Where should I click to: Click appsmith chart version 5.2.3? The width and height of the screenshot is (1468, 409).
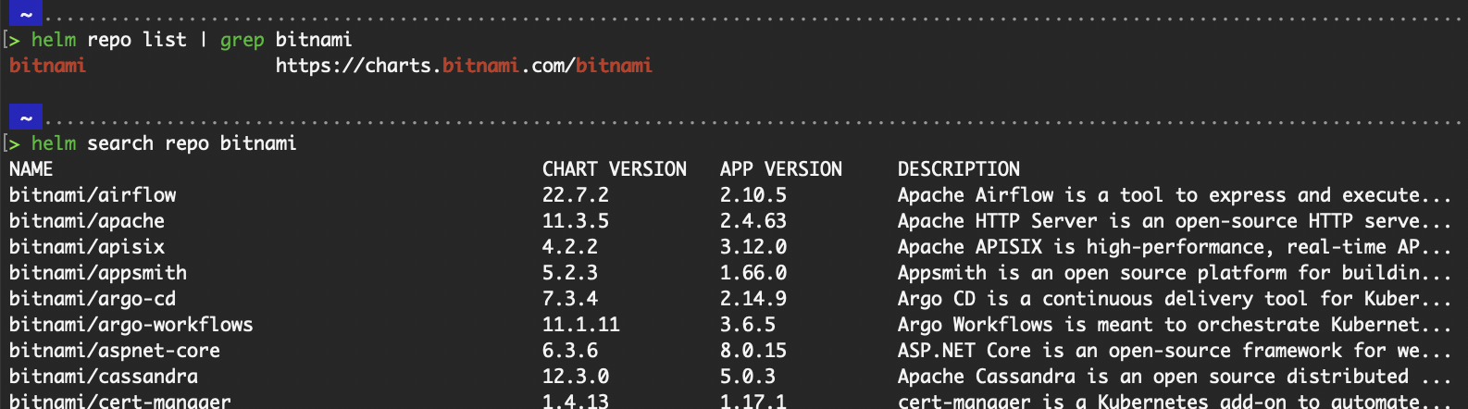[570, 273]
